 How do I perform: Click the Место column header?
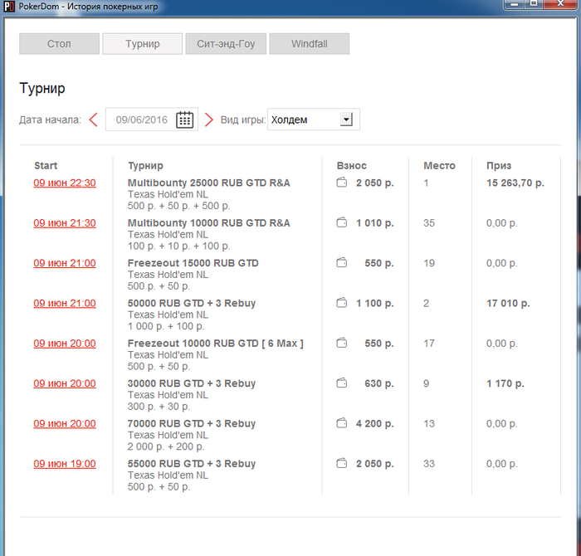[x=439, y=166]
